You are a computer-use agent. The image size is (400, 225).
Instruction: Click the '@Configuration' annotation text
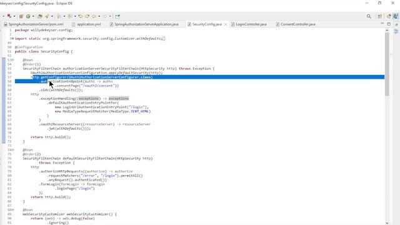29,47
